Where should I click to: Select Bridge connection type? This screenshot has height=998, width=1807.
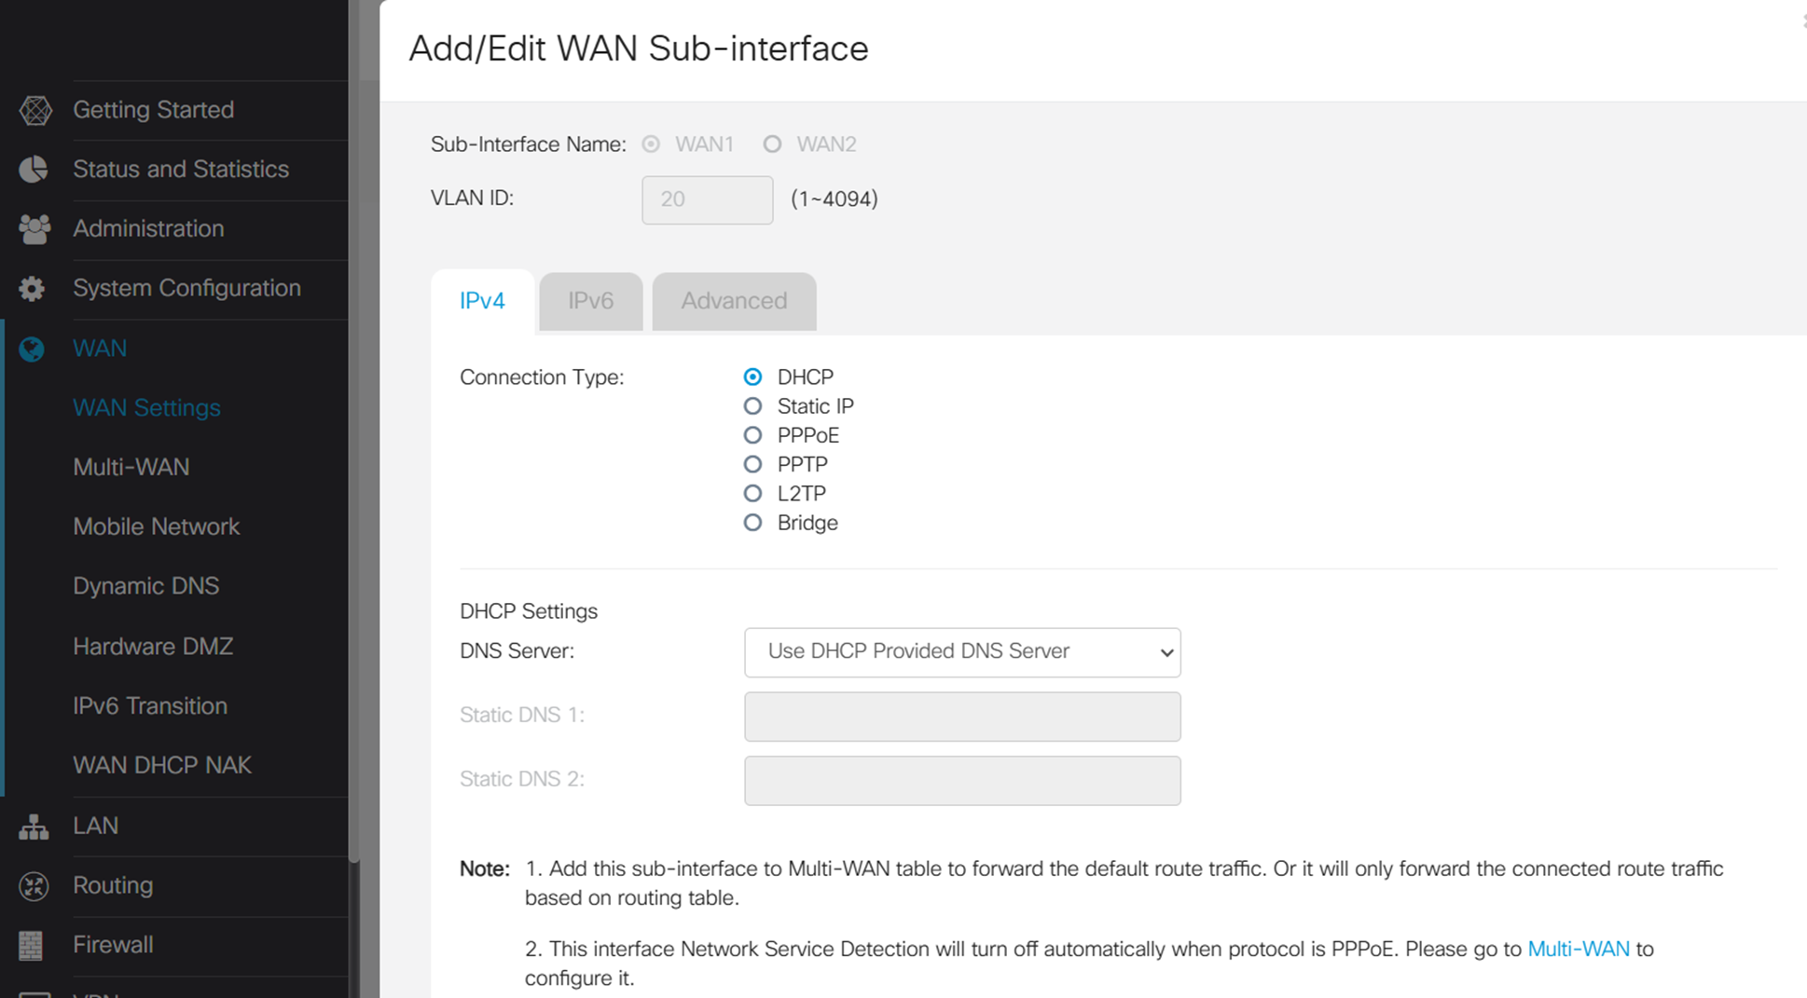pos(752,522)
